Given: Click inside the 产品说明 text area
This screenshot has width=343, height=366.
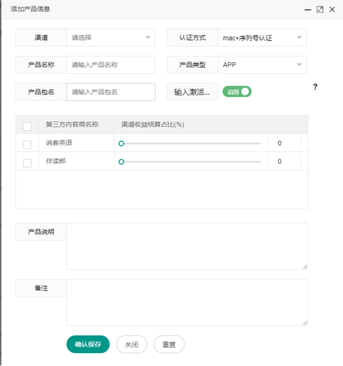Looking at the screenshot, I should (x=187, y=246).
